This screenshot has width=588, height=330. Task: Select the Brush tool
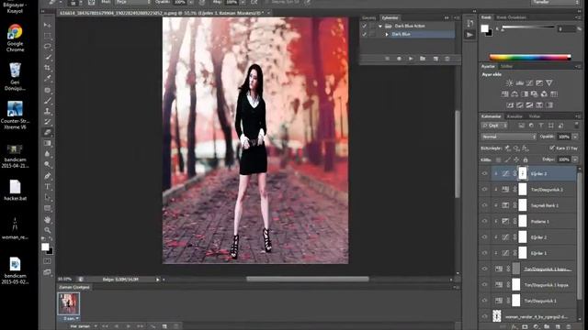click(x=47, y=101)
